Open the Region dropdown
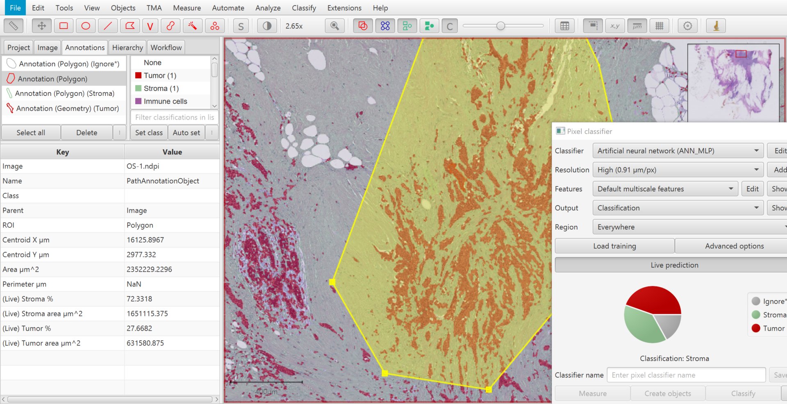Viewport: 787px width, 404px height. click(x=690, y=227)
